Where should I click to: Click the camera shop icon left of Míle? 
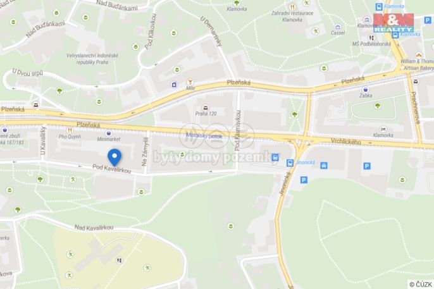pyautogui.click(x=174, y=84)
